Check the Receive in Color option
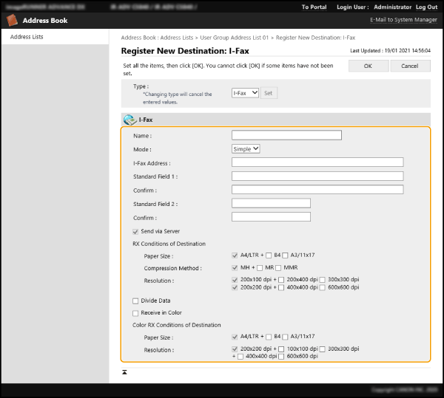The height and width of the screenshot is (398, 444). coord(135,312)
